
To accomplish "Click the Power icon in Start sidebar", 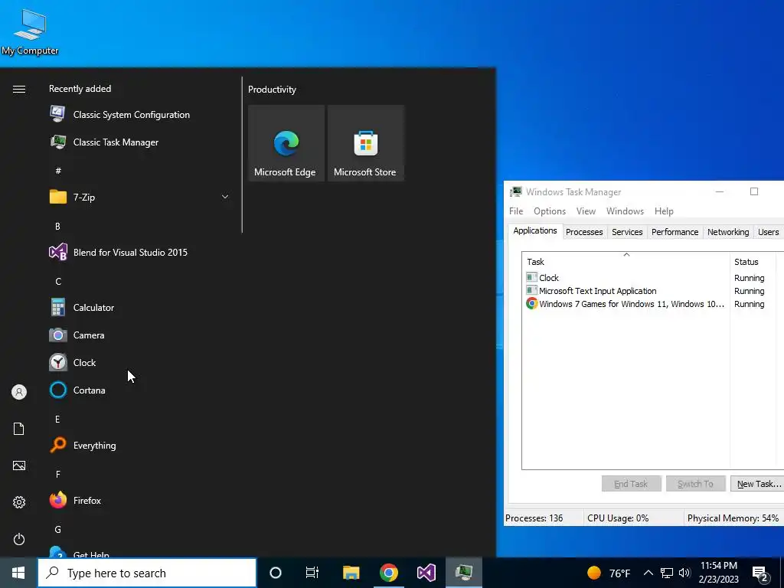I will [x=19, y=539].
